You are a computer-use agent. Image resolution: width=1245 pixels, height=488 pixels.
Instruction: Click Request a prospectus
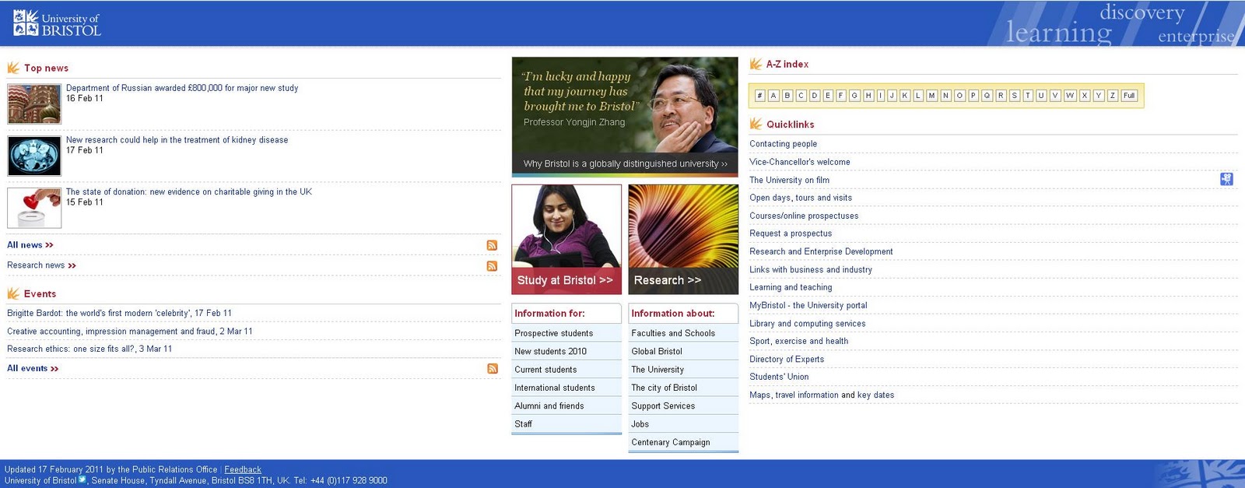click(x=791, y=233)
